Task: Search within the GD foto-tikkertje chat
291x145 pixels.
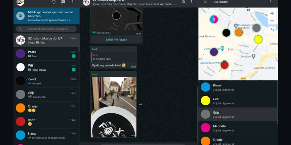Action: click(184, 2)
